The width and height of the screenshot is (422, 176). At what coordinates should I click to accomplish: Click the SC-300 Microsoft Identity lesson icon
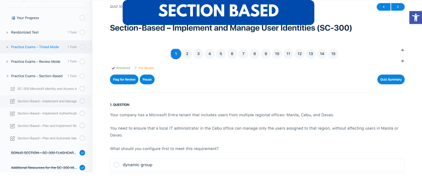[12, 89]
